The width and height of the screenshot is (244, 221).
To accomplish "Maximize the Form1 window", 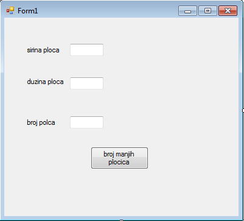I will (207, 11).
